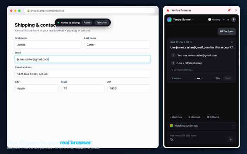Click the question progress dots indicator
The image size is (247, 154).
tap(198, 78)
